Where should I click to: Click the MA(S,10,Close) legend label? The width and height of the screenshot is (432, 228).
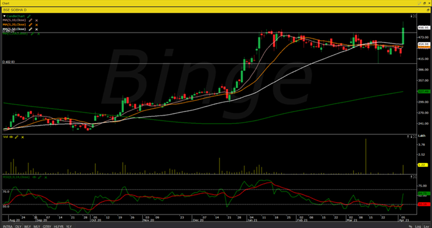(x=14, y=20)
